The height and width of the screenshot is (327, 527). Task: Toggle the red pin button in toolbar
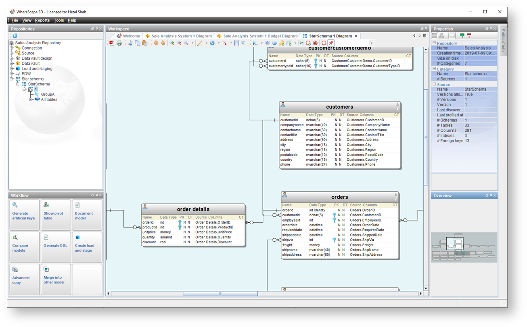coord(331,43)
